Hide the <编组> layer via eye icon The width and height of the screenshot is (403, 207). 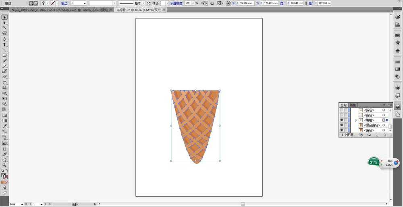(342, 120)
